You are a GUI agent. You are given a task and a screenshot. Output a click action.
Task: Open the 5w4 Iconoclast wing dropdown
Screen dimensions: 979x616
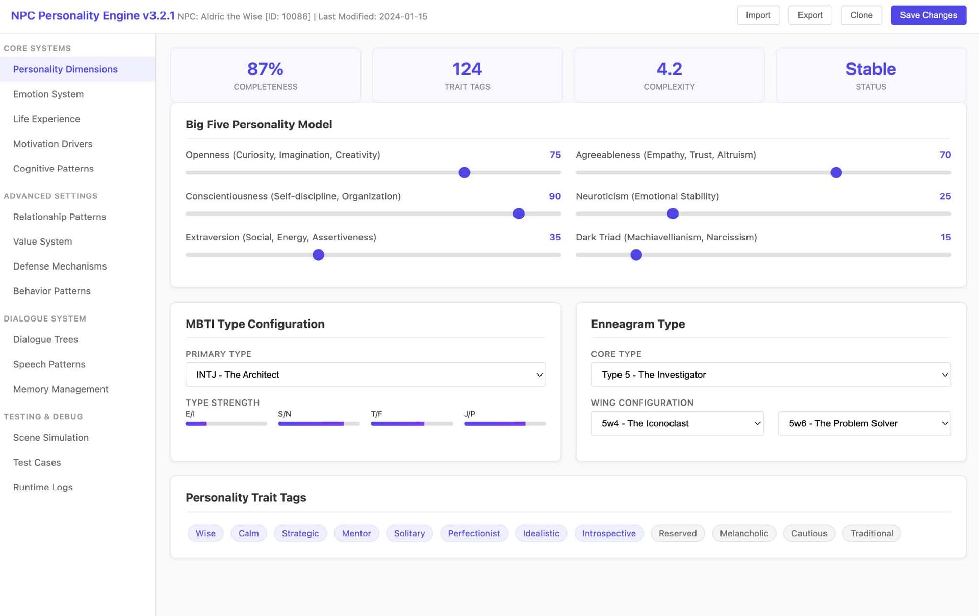[677, 423]
